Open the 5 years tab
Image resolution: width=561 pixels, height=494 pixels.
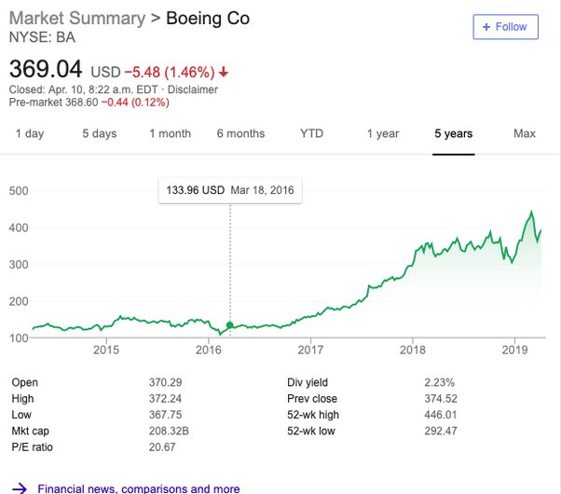453,133
